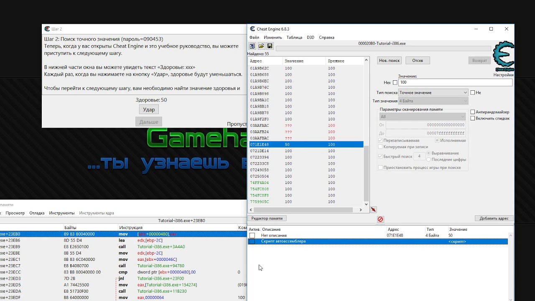Screen dimensions: 535x301
Task: Click the scroll-up arrow of the results list
Action: click(x=367, y=60)
